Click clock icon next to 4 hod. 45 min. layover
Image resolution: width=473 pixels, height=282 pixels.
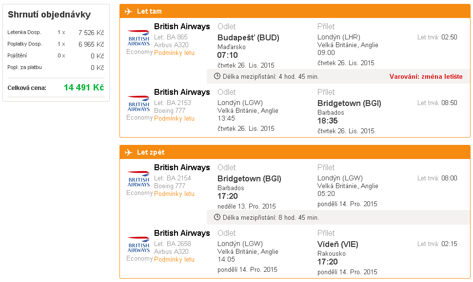click(217, 76)
